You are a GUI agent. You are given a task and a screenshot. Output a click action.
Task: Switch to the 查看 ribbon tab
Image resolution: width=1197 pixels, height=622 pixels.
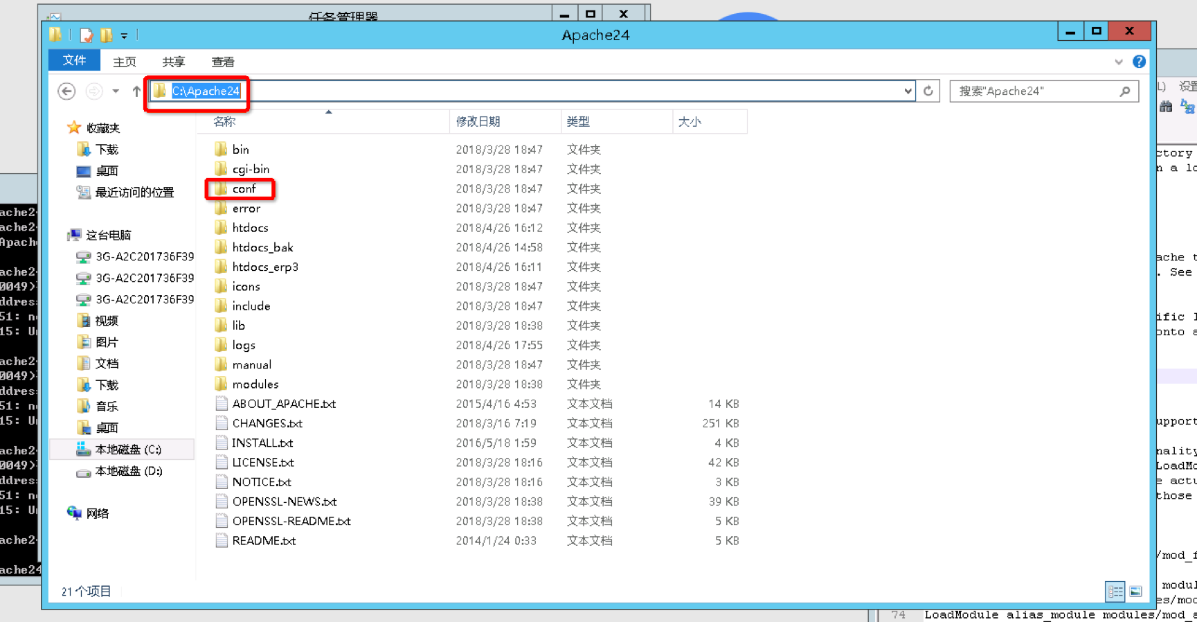pos(223,62)
